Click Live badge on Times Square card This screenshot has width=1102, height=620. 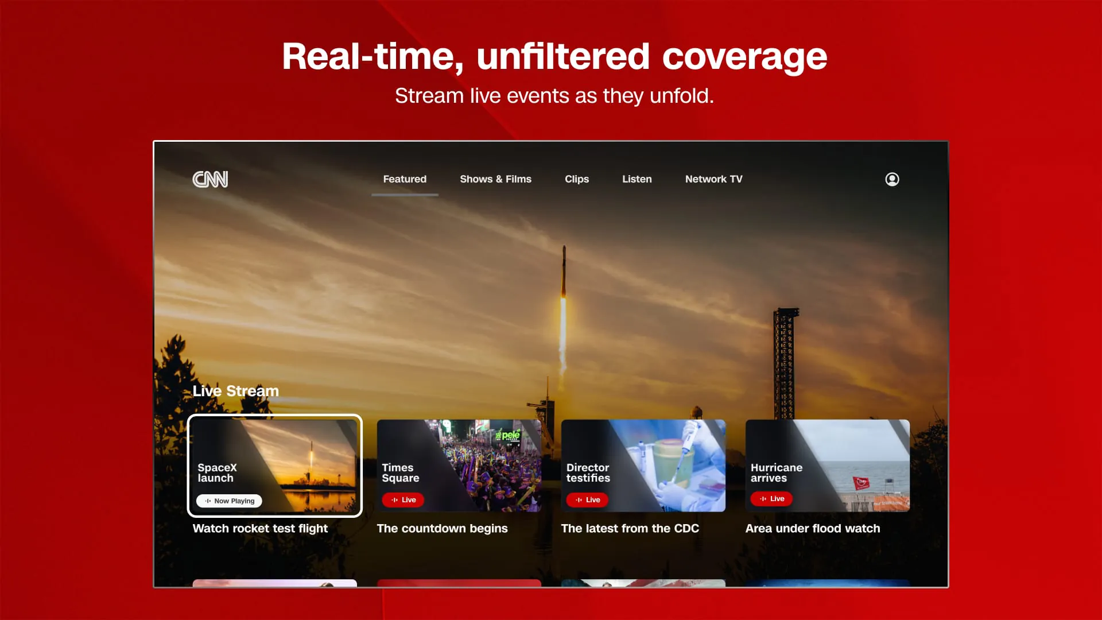tap(403, 500)
